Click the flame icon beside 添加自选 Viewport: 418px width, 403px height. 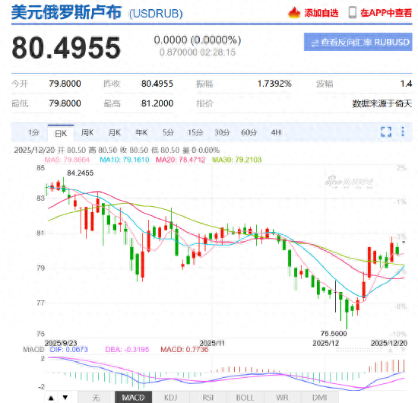click(294, 12)
